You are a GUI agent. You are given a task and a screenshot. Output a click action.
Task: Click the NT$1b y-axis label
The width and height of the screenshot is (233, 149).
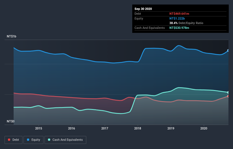(12, 36)
